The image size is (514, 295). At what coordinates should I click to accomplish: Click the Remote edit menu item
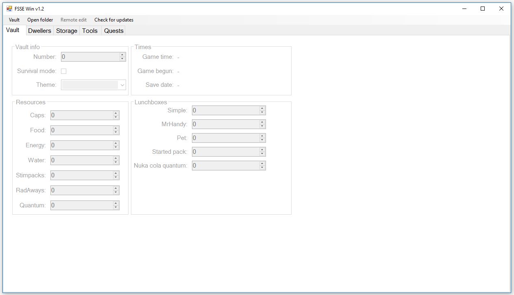click(74, 20)
